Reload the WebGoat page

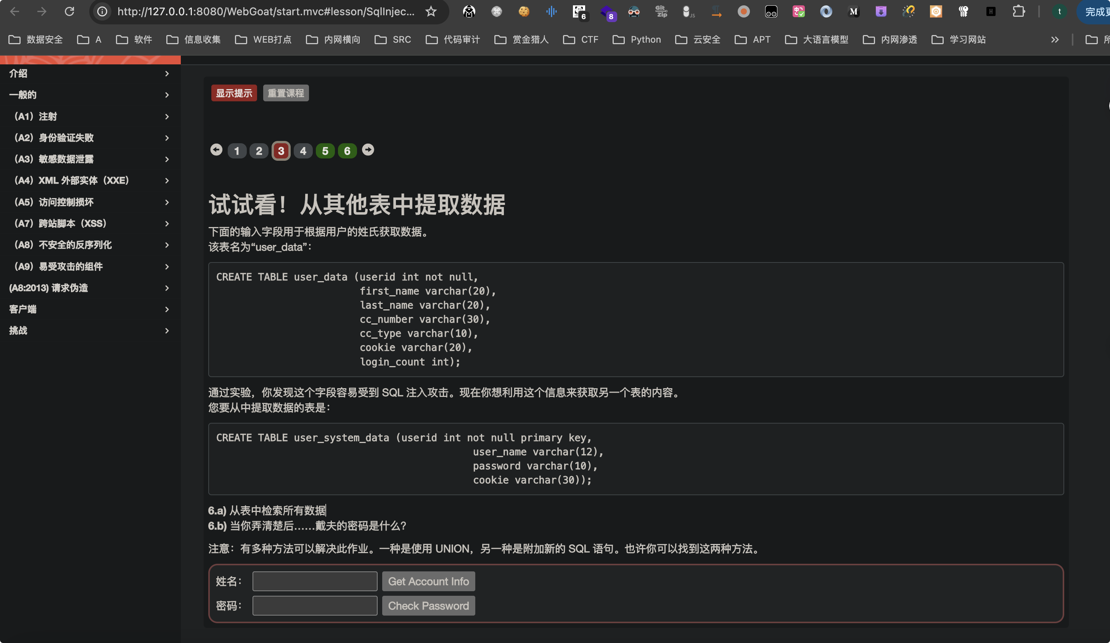(x=69, y=11)
